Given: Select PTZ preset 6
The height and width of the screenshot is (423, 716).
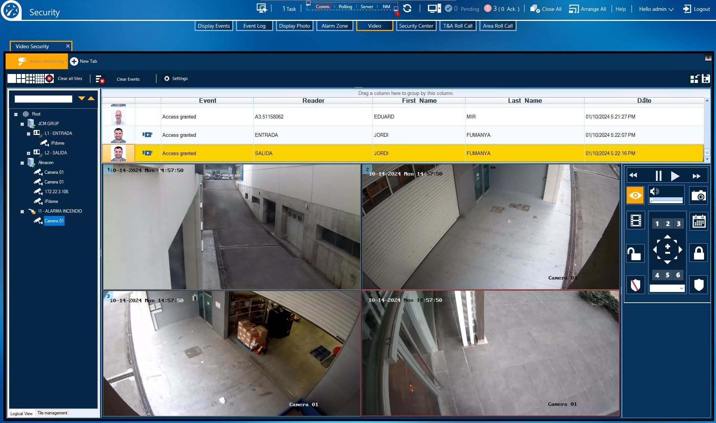Looking at the screenshot, I should tap(678, 275).
